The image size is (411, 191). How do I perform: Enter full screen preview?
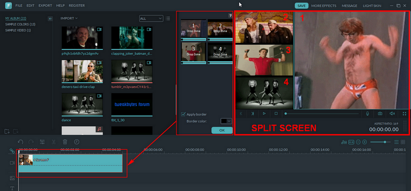(405, 114)
